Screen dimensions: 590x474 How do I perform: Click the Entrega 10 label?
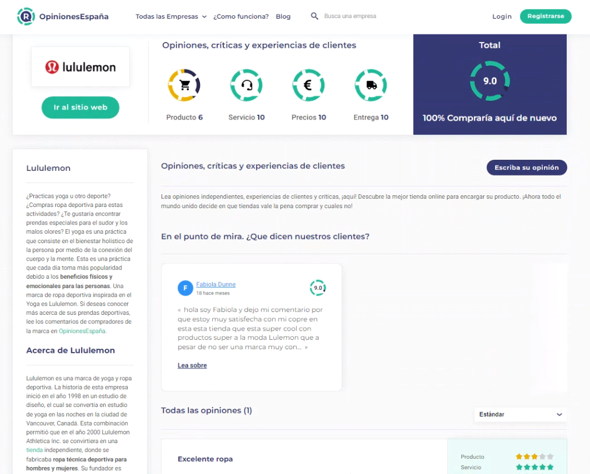(371, 117)
